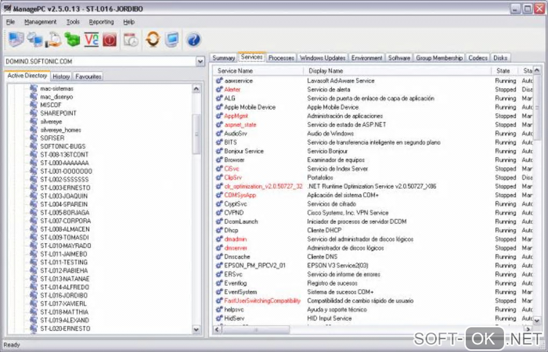
Task: Switch to the Favourites tab
Action: pos(88,77)
